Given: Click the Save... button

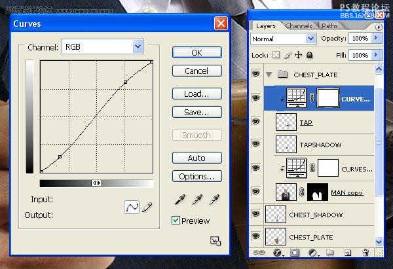Looking at the screenshot, I should click(197, 112).
